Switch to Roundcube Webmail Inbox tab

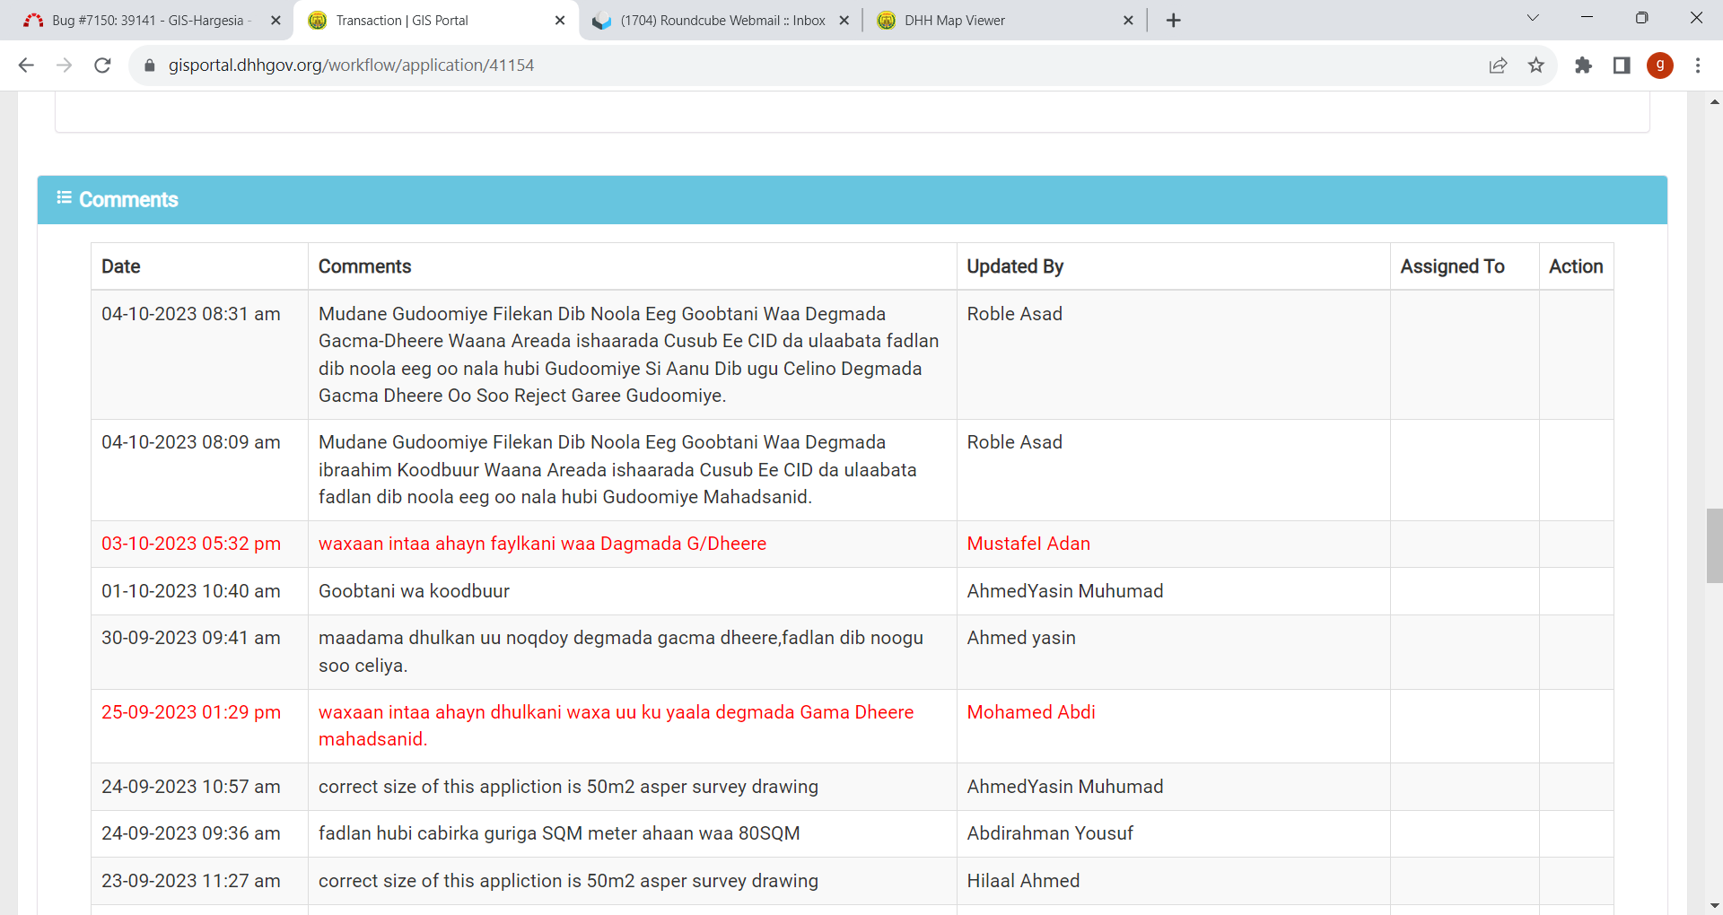(x=722, y=21)
